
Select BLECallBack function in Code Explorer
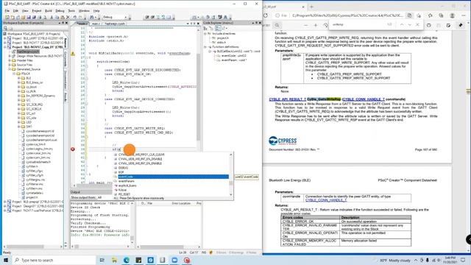[238, 52]
